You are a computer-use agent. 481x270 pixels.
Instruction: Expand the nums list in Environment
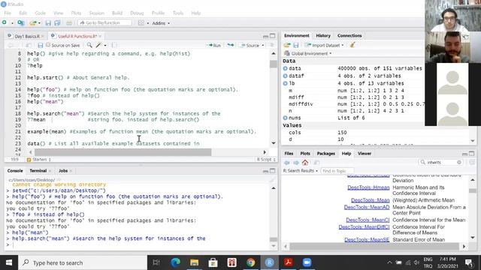click(x=286, y=118)
